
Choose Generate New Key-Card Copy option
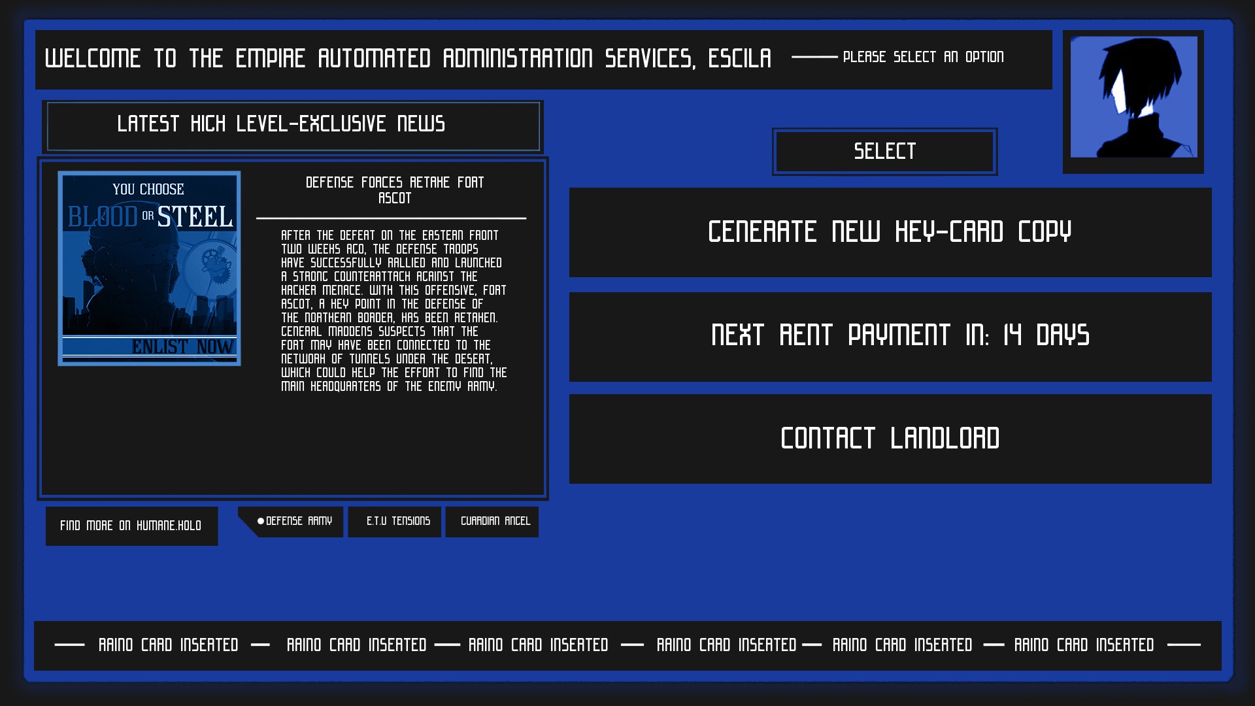(x=890, y=232)
